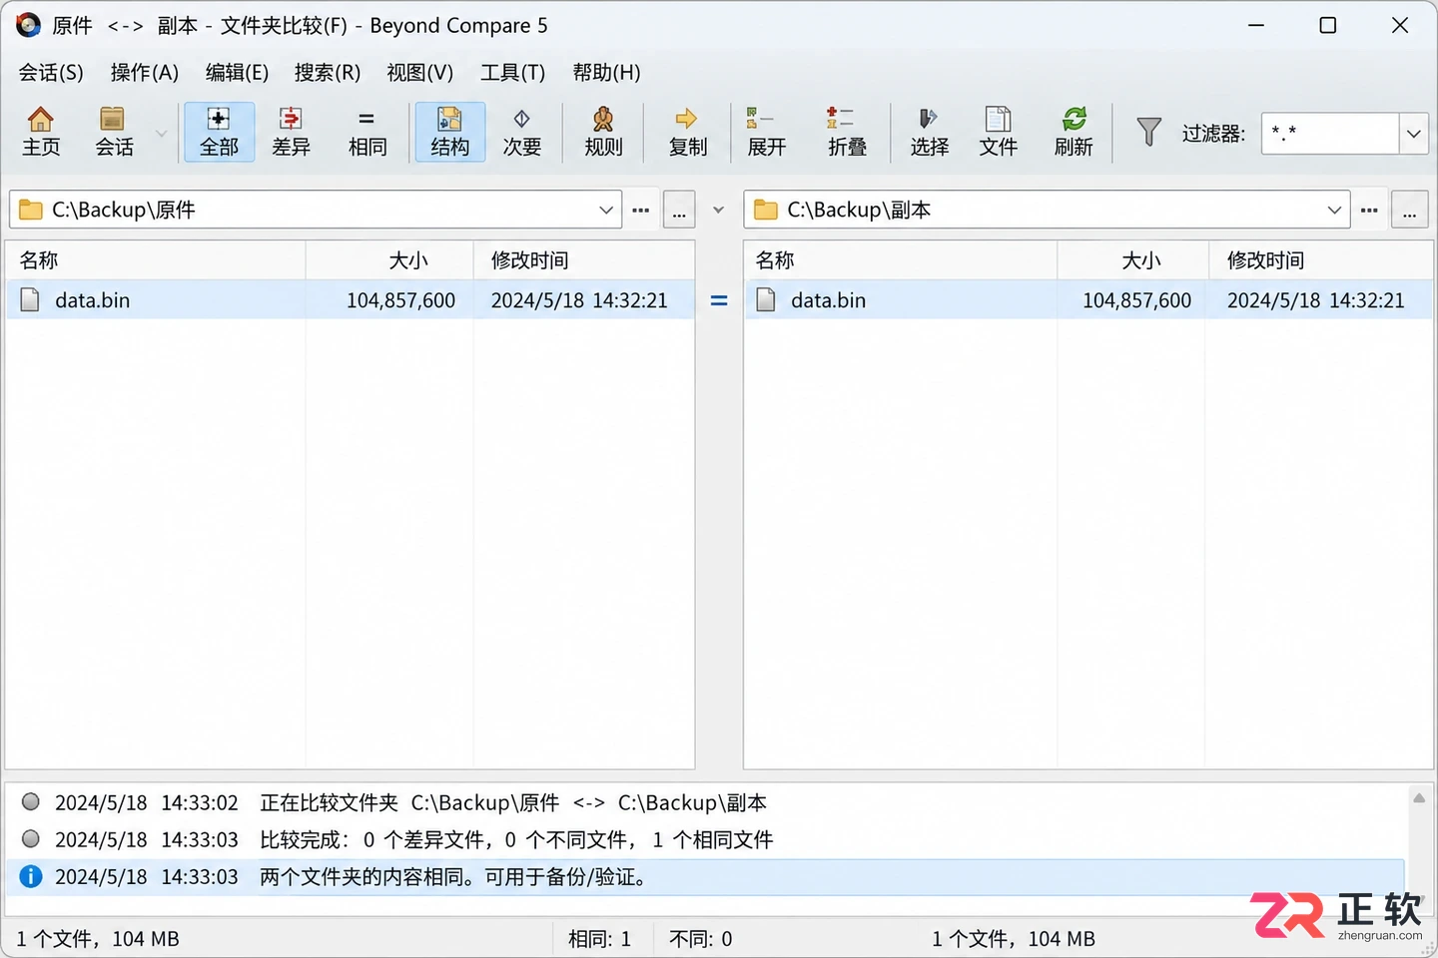Toggle the 差异 differences filter
The image size is (1438, 958).
click(x=291, y=132)
